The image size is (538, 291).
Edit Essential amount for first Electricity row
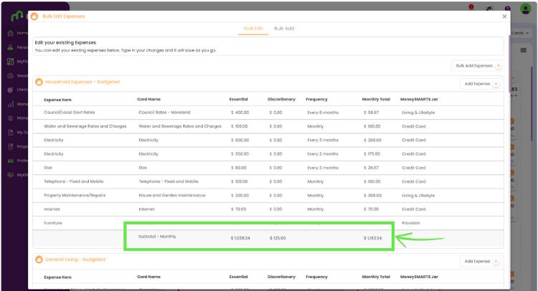pos(240,140)
